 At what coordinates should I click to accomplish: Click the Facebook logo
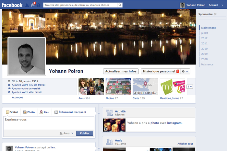(12, 5)
